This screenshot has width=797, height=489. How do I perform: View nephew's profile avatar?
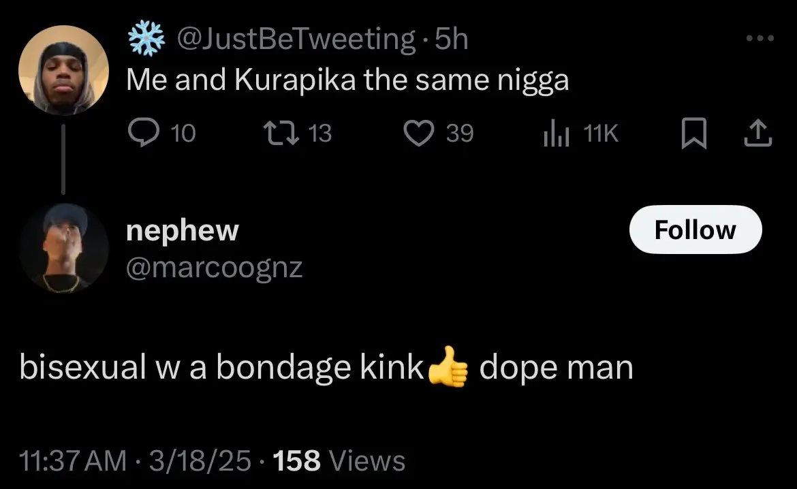[63, 248]
